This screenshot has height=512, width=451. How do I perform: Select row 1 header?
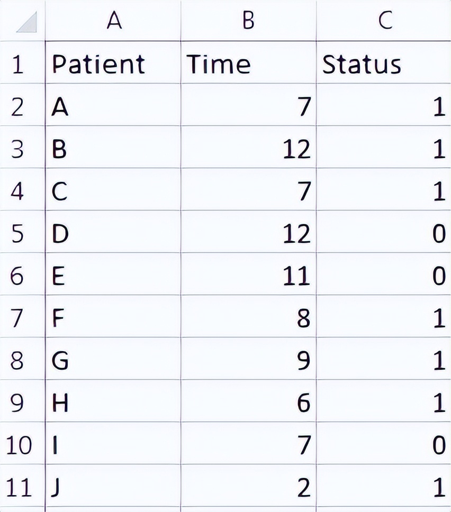pyautogui.click(x=18, y=65)
